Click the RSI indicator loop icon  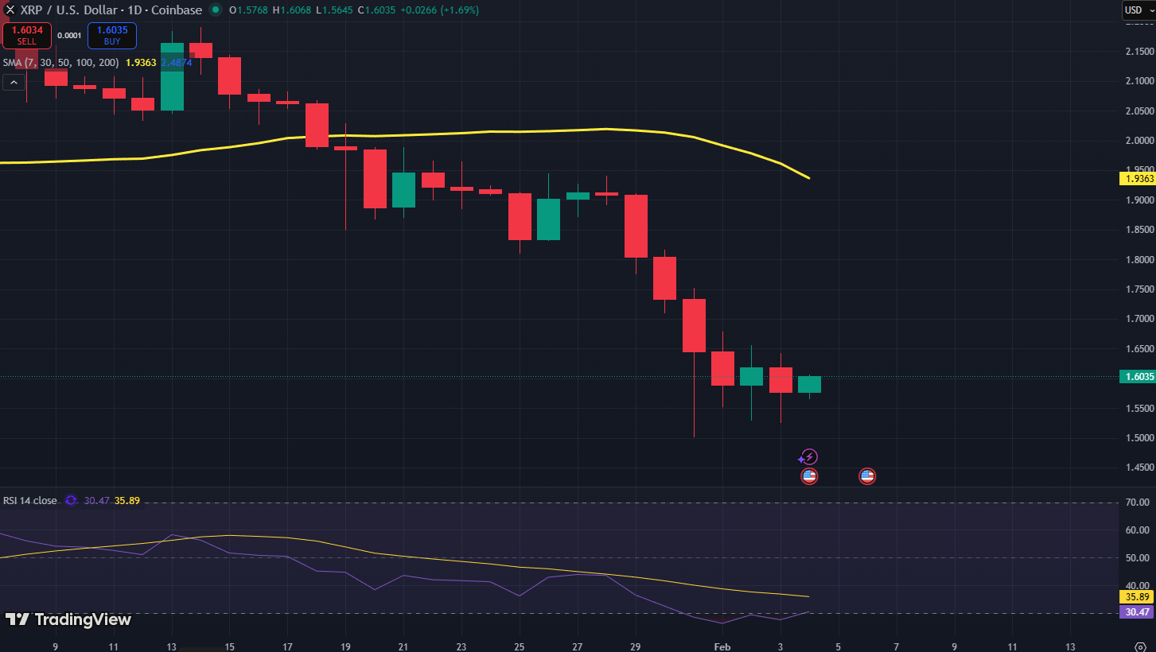click(71, 500)
